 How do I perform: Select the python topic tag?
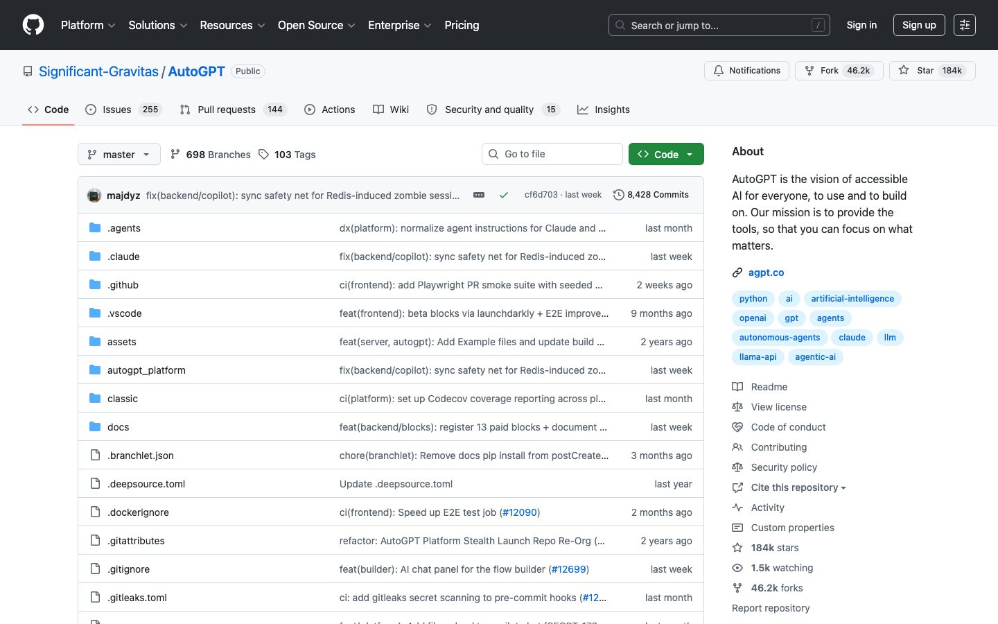(753, 299)
